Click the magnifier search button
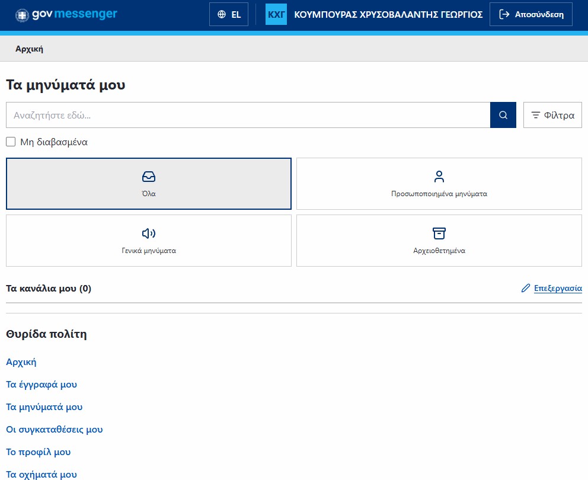 (x=503, y=115)
